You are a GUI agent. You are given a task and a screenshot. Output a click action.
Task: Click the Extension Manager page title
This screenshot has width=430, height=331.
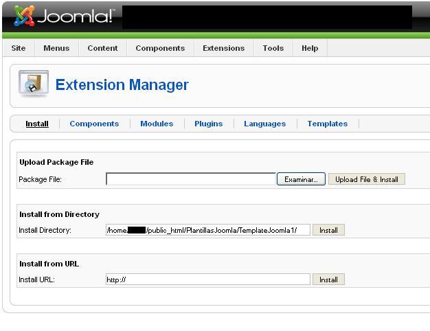[122, 84]
